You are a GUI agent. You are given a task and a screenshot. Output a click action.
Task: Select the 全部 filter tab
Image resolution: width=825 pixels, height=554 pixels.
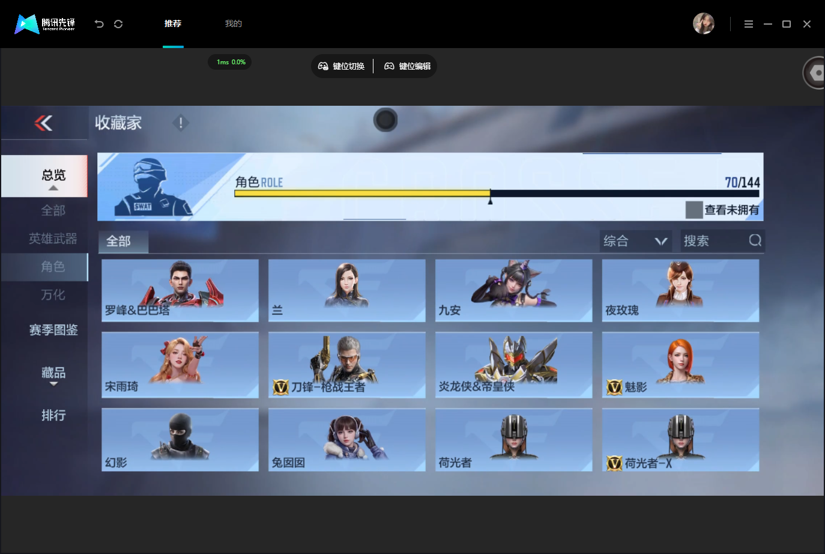click(x=123, y=242)
